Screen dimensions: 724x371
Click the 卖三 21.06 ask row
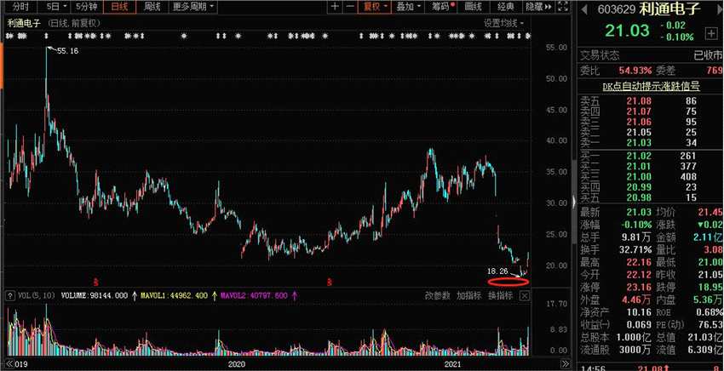pos(649,123)
